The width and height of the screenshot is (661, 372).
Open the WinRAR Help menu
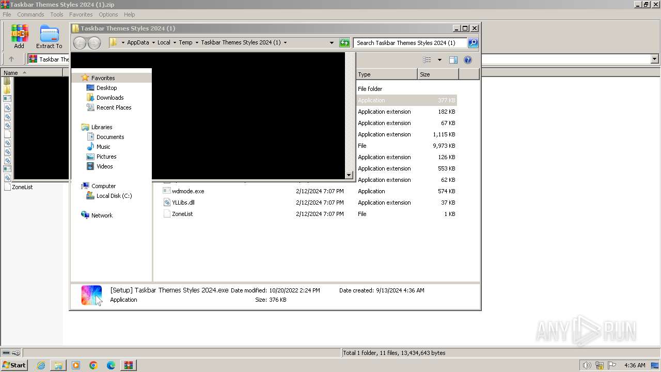pyautogui.click(x=130, y=14)
